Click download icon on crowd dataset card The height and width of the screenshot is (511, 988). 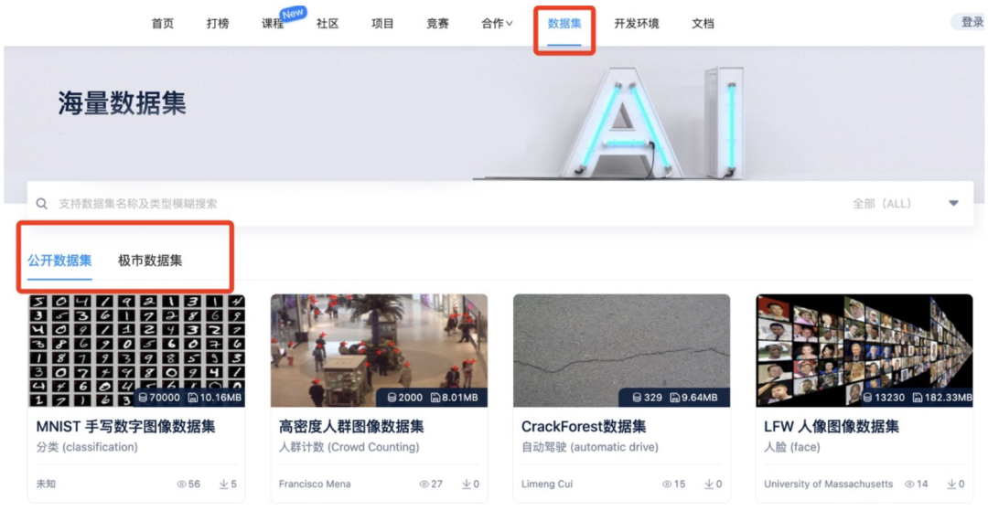(466, 484)
